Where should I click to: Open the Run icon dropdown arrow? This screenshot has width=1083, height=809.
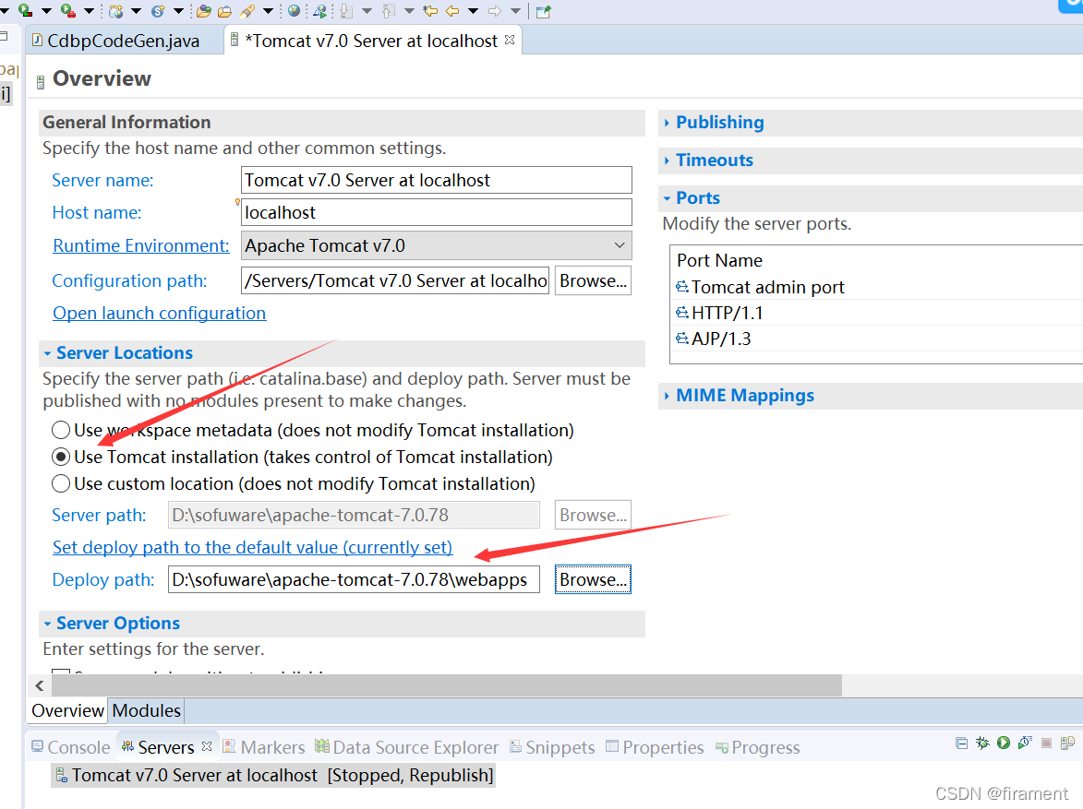pos(46,11)
